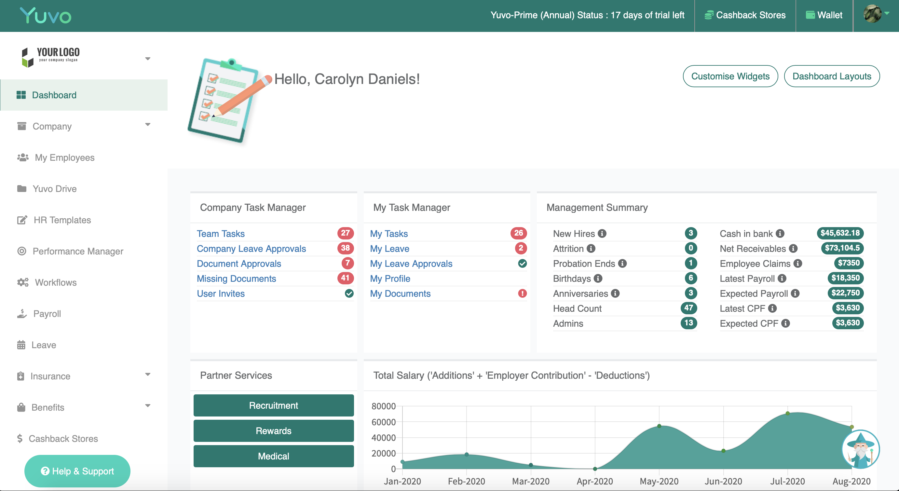Click the green checkmark beside User Invites
Image resolution: width=899 pixels, height=491 pixels.
[349, 293]
